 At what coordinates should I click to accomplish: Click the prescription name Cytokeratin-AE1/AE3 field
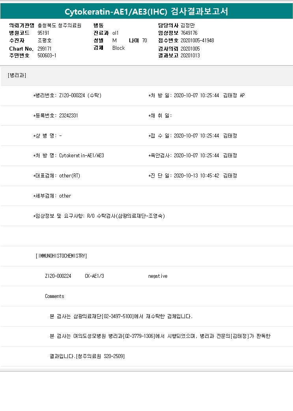pyautogui.click(x=81, y=156)
